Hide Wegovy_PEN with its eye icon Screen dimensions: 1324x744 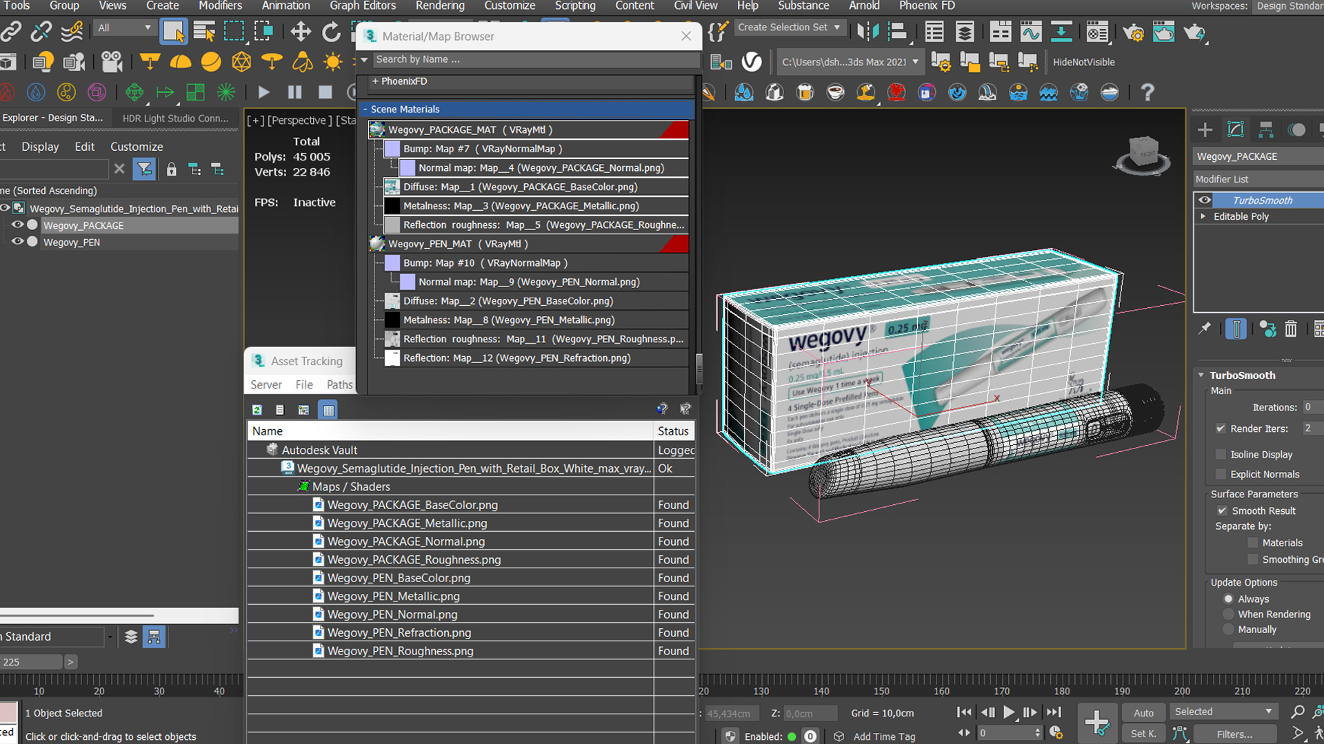click(17, 242)
